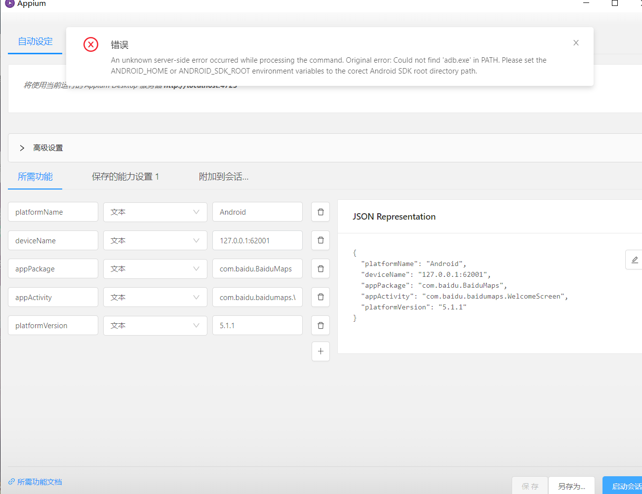Viewport: 642px width, 494px height.
Task: Click the Android value field
Action: click(x=257, y=212)
